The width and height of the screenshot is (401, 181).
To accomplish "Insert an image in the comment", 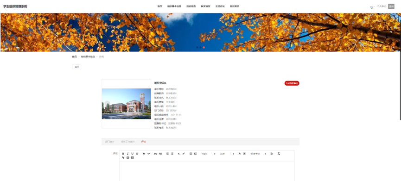I will [127, 158].
